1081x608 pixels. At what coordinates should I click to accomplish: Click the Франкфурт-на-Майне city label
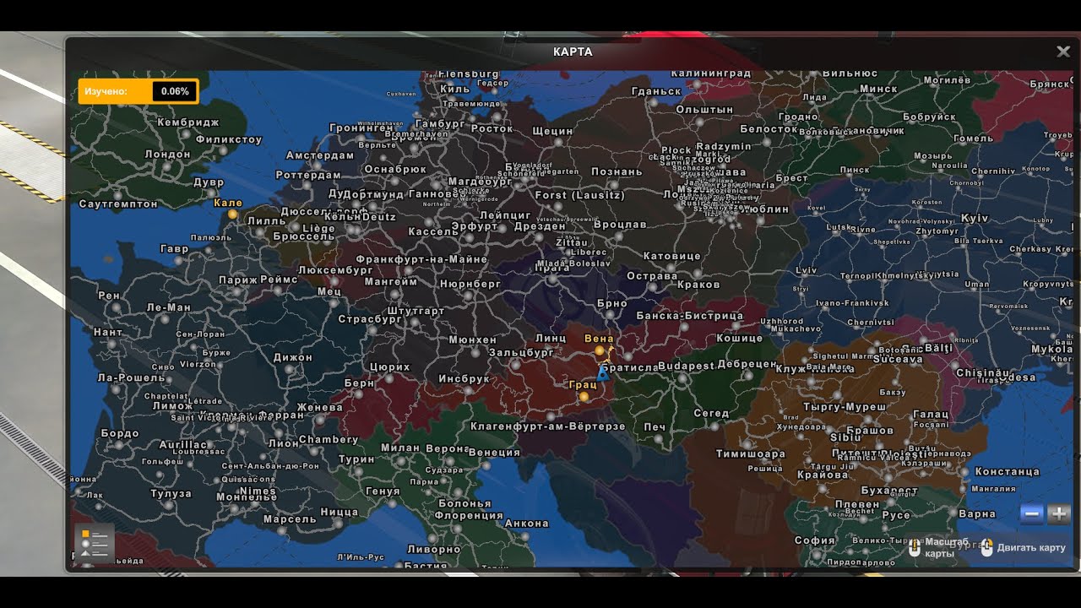(421, 259)
